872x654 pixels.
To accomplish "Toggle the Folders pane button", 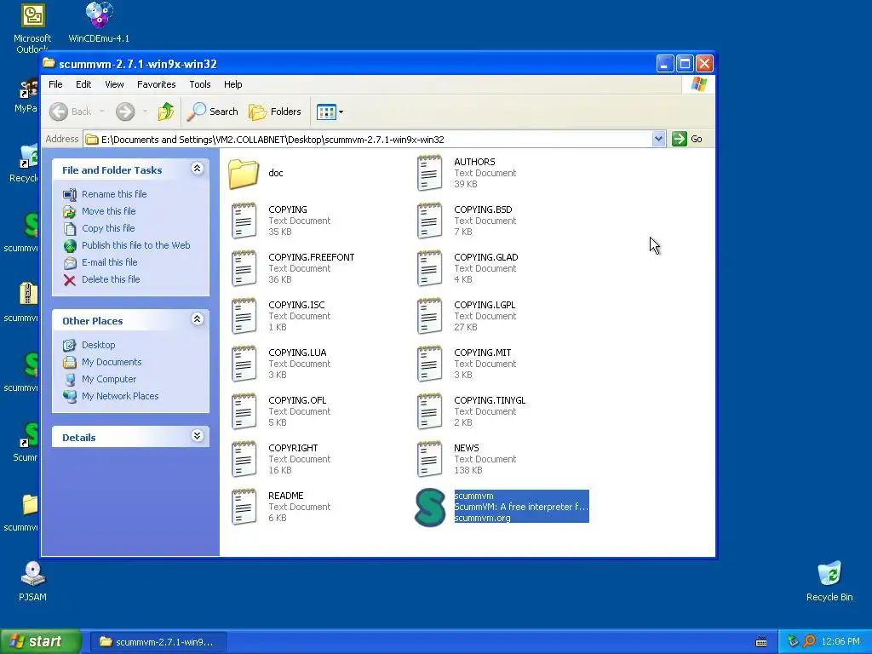I will [275, 112].
